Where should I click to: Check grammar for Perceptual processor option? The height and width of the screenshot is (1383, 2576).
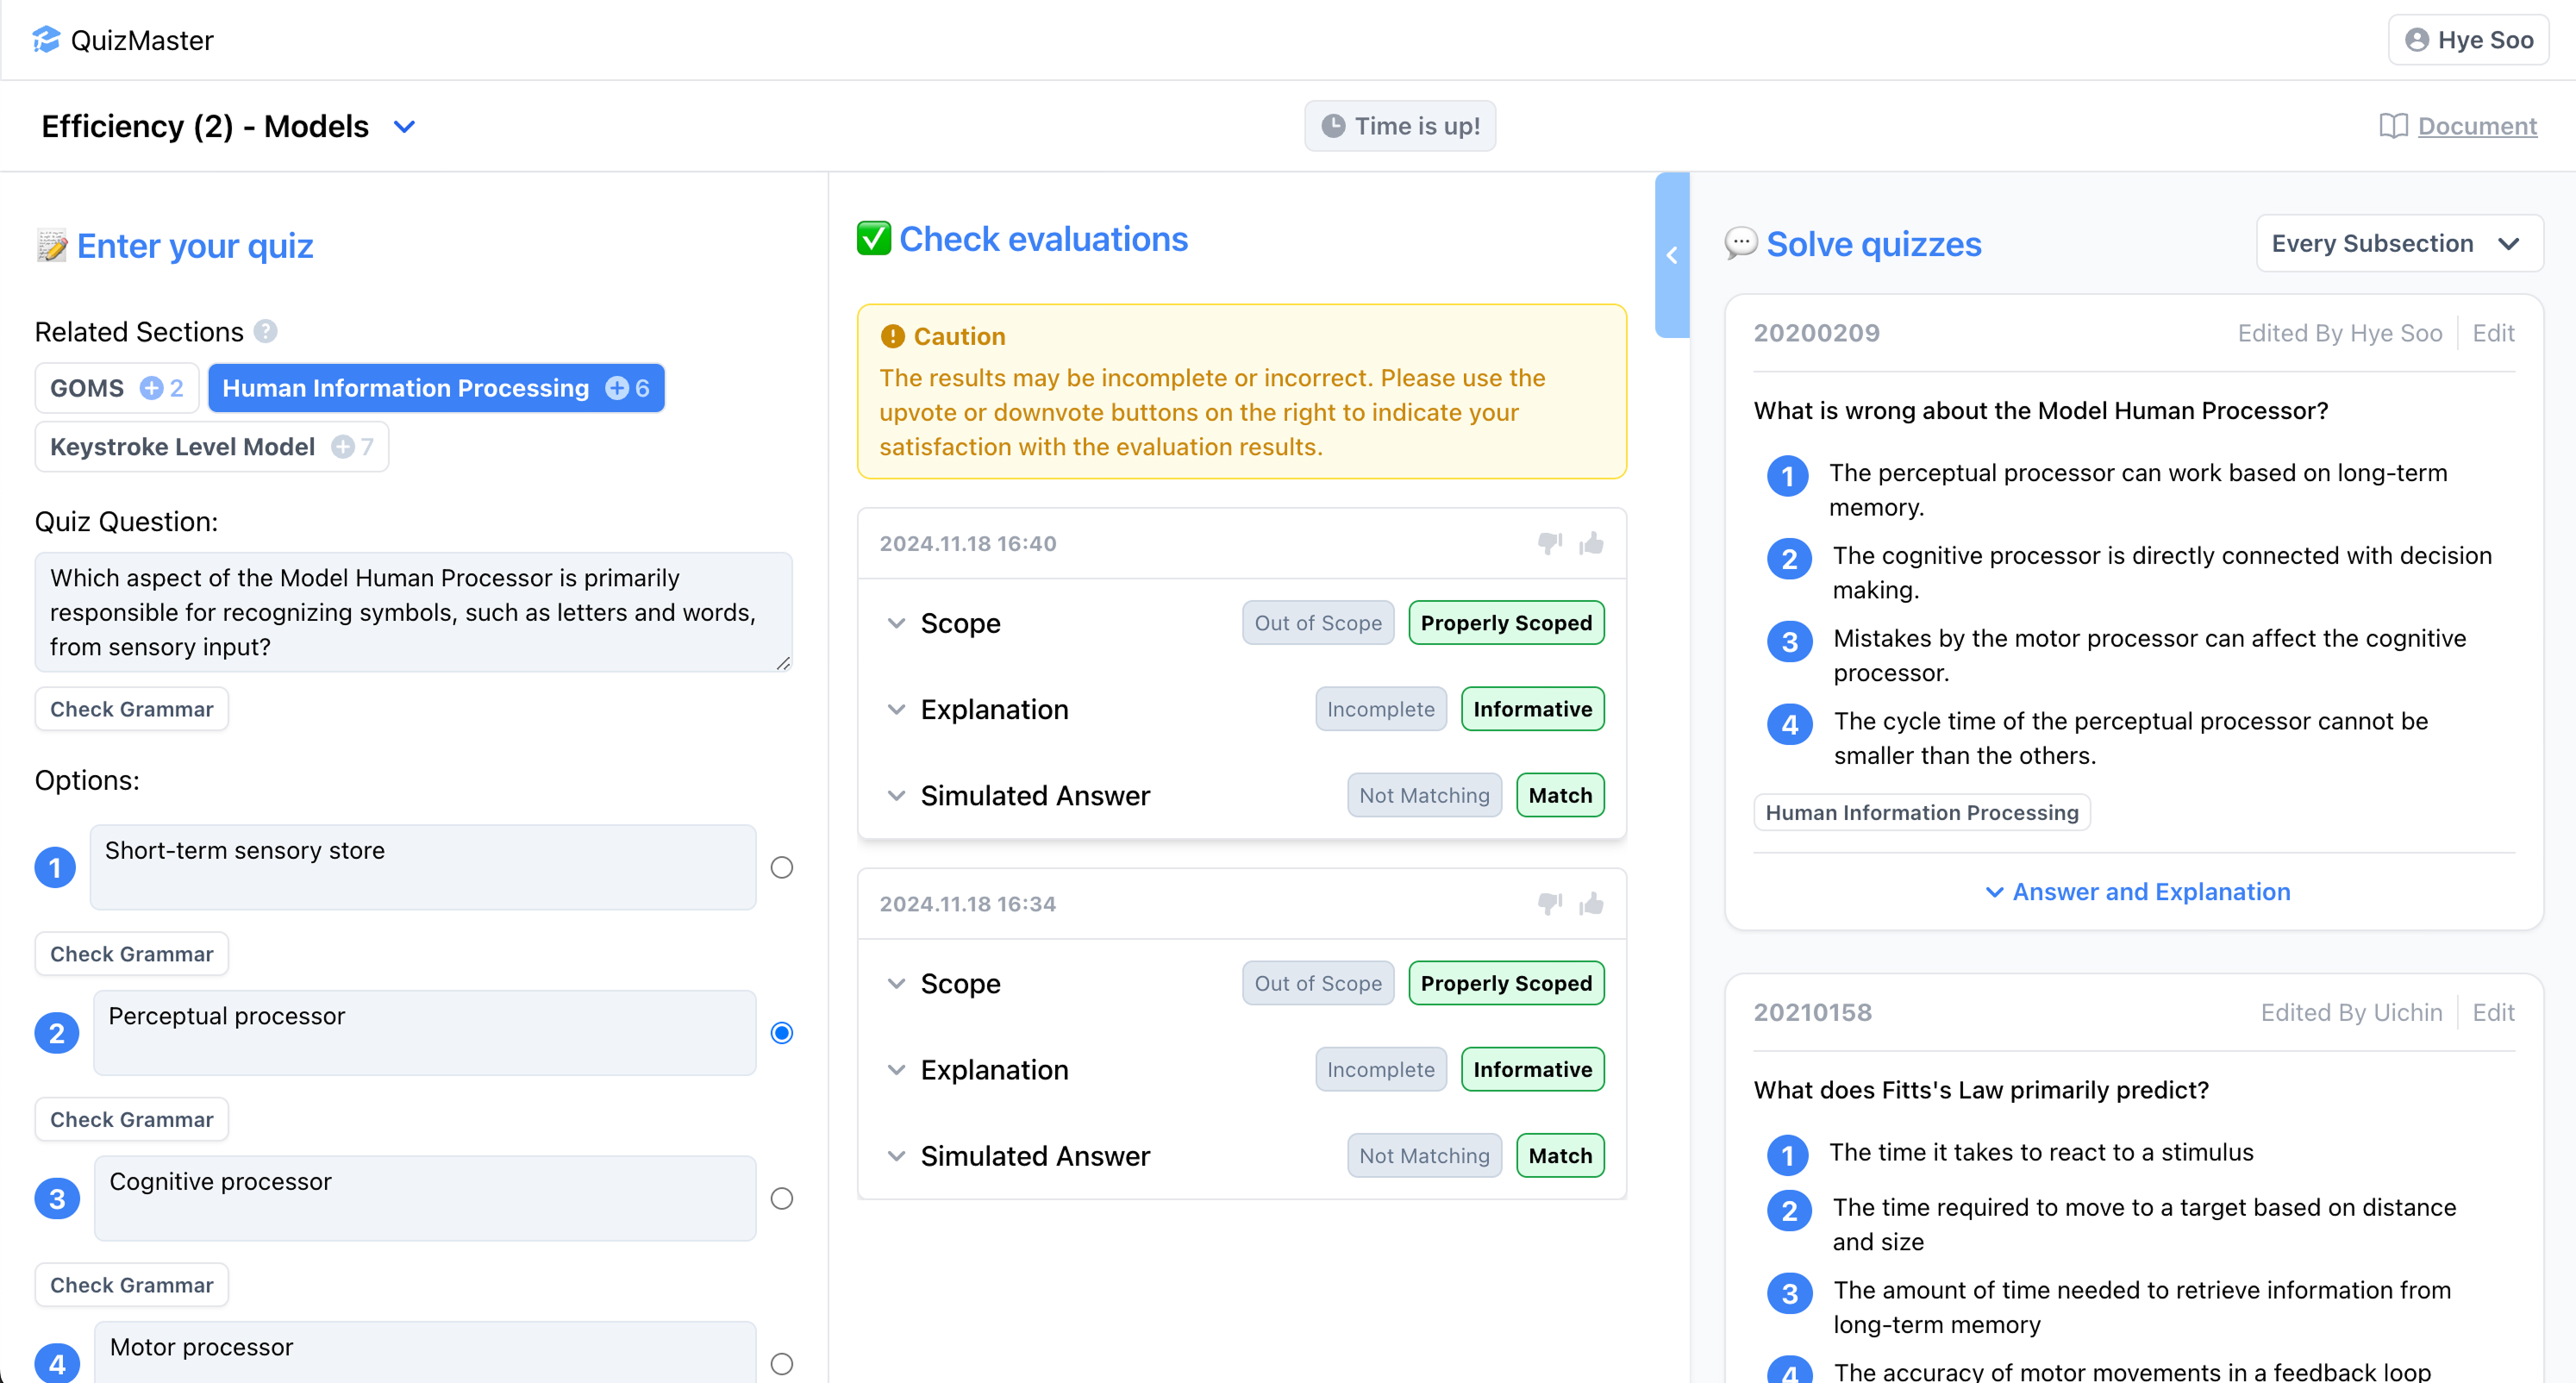132,1120
